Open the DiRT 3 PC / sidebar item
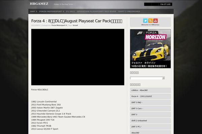This screenshot has width=202, height=134. (150, 127)
